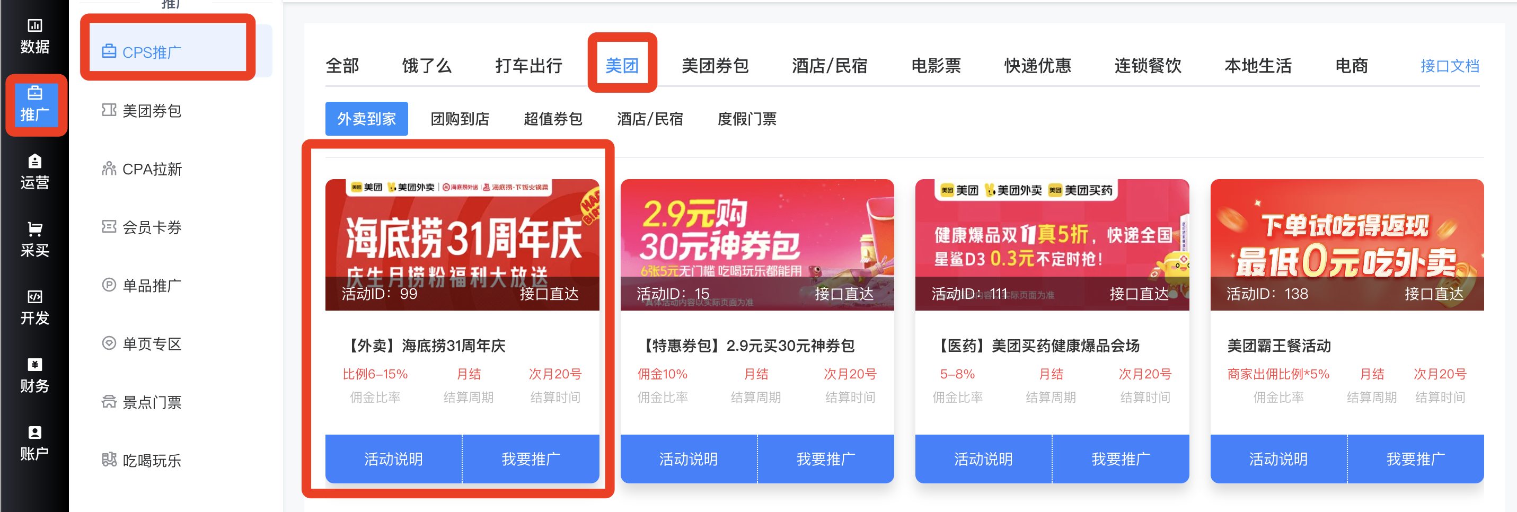This screenshot has width=1517, height=512.
Task: Open 美团券包 in left menu
Action: (x=142, y=111)
